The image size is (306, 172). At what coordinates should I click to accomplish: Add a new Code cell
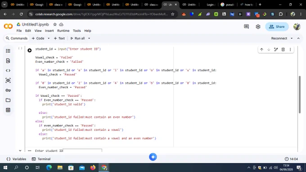(38, 38)
